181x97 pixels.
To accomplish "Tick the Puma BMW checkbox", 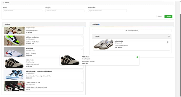I will click(82, 49).
